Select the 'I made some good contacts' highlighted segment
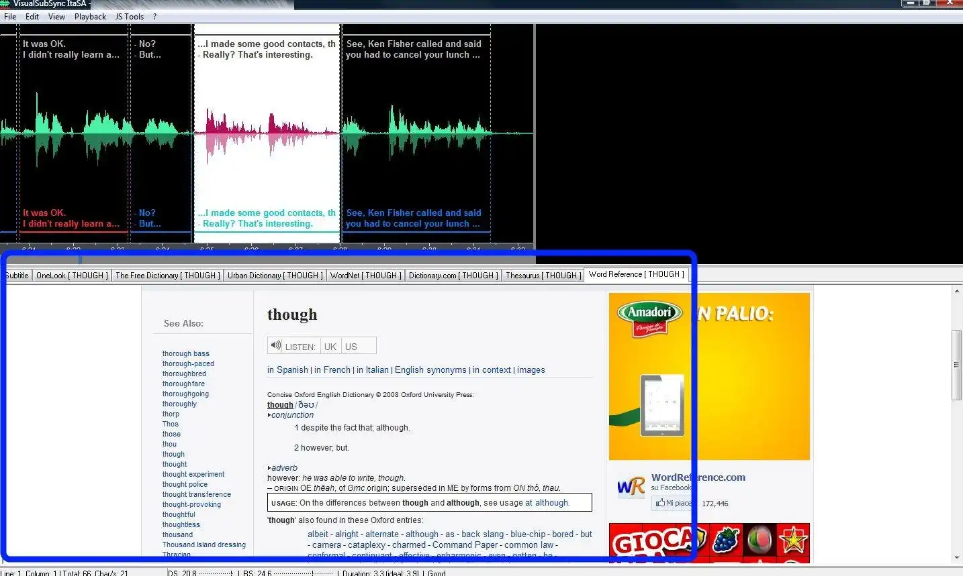Viewport: 963px width, 576px height. click(267, 134)
